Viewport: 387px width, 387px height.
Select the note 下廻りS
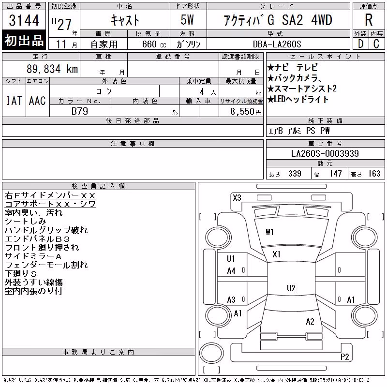[21, 273]
